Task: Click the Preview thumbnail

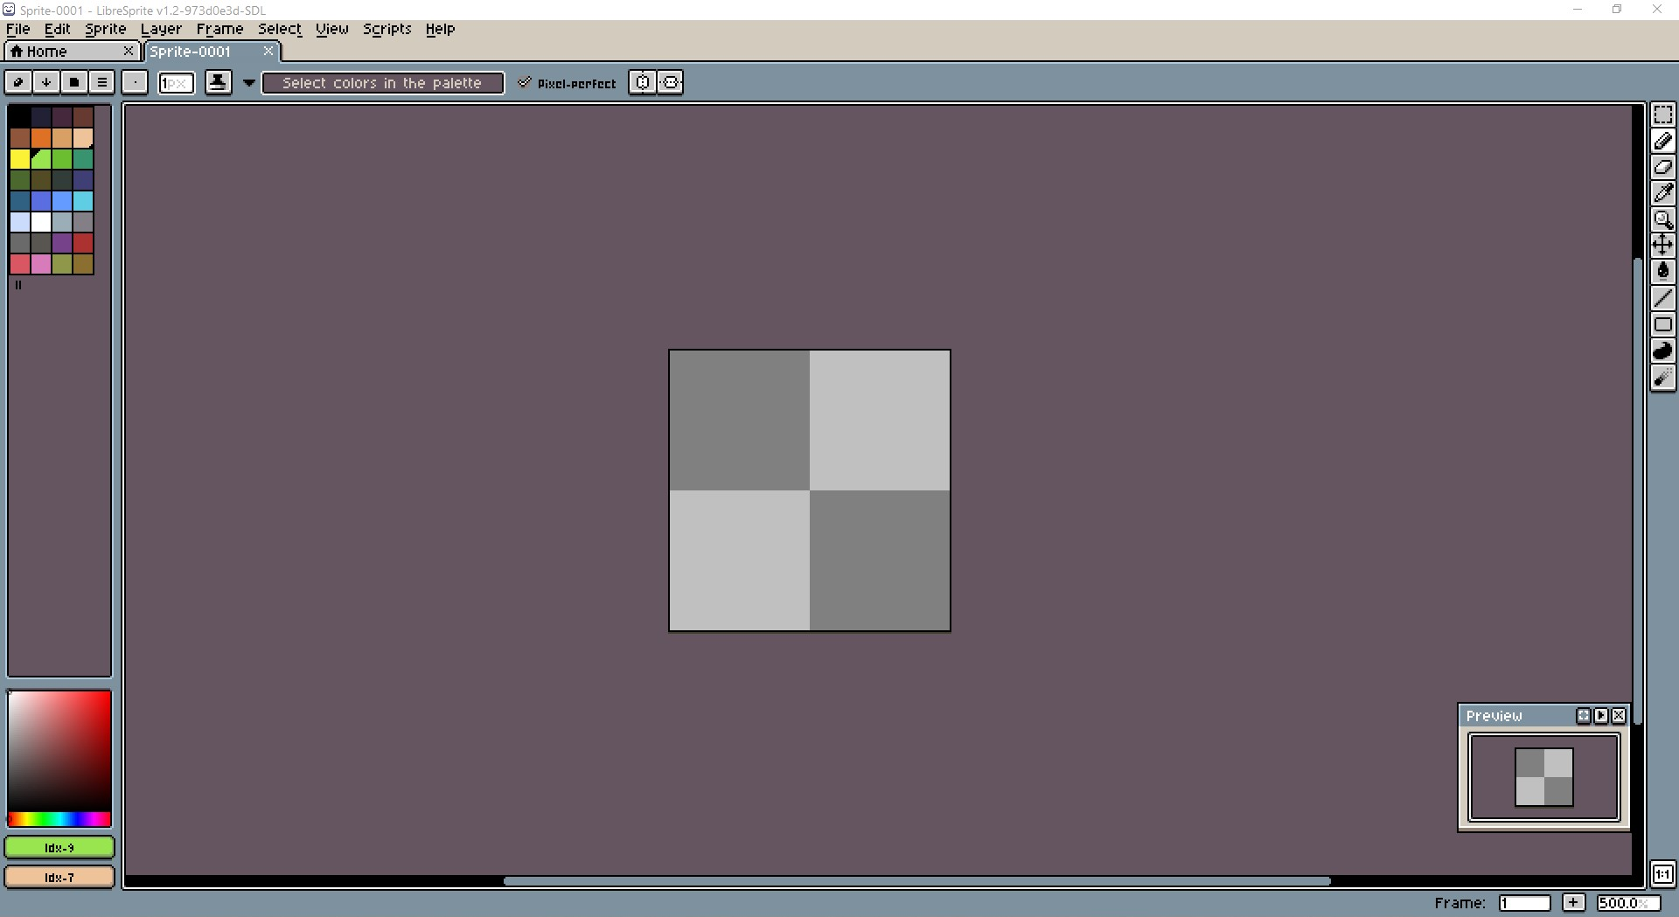Action: (1544, 777)
